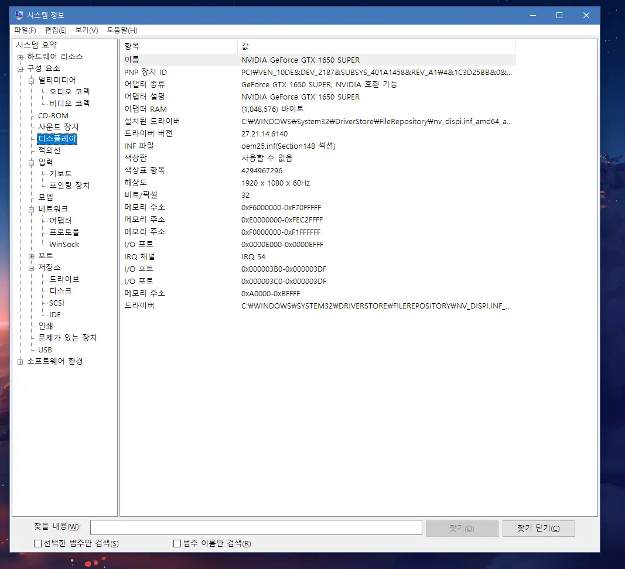The image size is (625, 569).
Task: Enable 범주 이름만 검색 checkbox
Action: [177, 543]
